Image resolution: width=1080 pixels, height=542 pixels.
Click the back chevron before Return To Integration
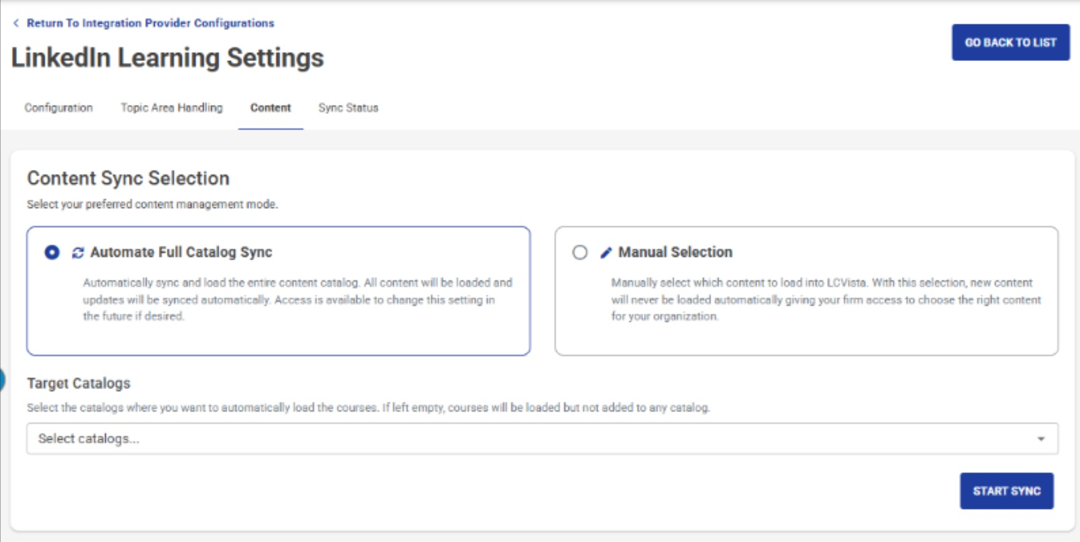[x=16, y=23]
